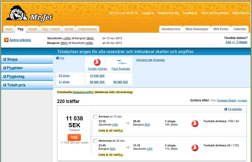Click the Flera flygbolag airplanes icon

pos(121,62)
